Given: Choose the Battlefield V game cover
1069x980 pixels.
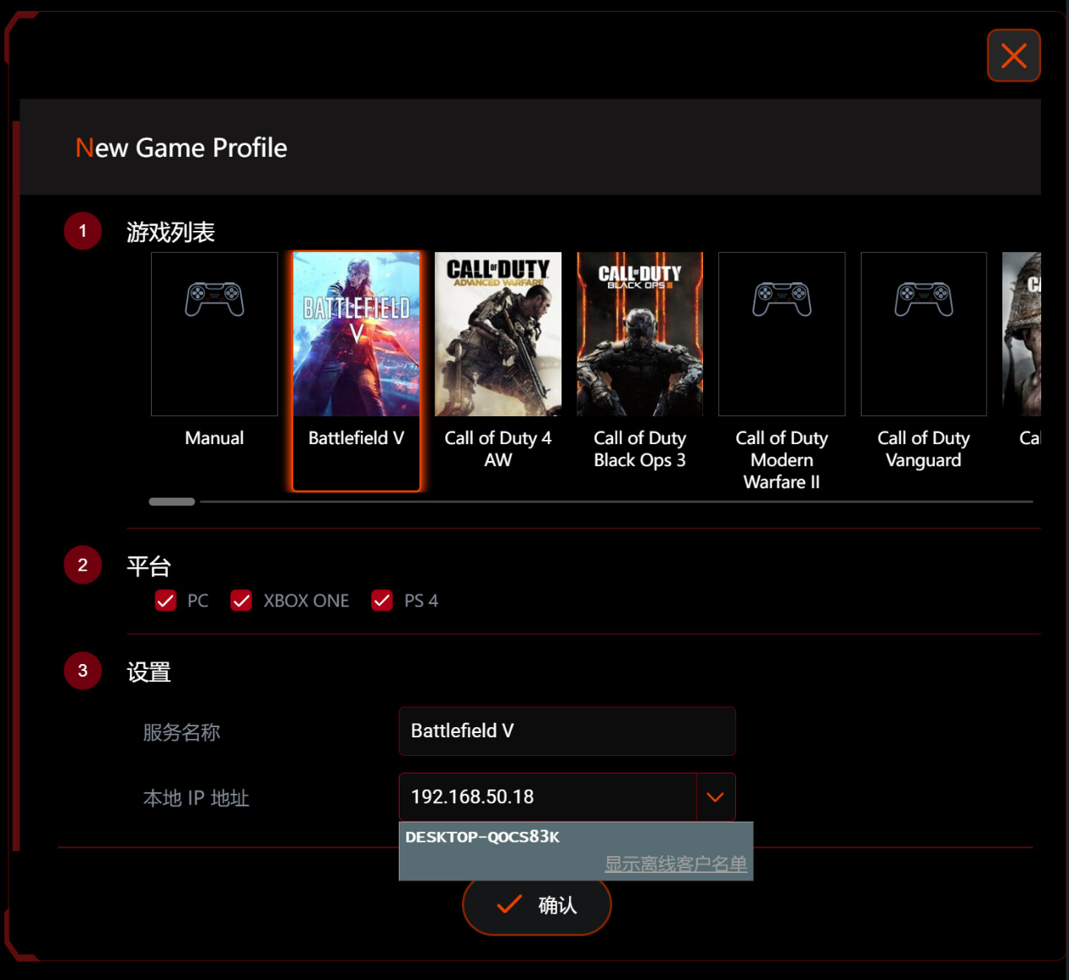Looking at the screenshot, I should pyautogui.click(x=356, y=335).
